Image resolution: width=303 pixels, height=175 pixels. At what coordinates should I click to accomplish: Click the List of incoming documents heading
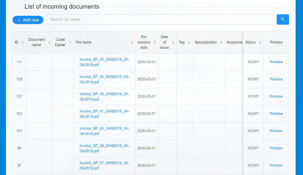click(x=62, y=6)
